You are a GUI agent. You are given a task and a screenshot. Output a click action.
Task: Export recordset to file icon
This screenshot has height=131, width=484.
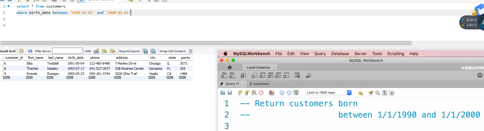coord(145,51)
